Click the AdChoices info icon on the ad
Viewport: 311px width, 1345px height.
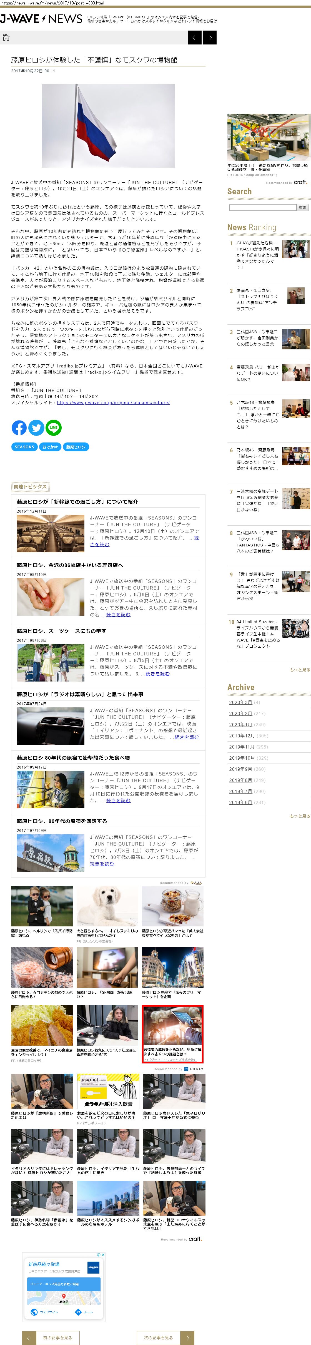[x=99, y=1254]
